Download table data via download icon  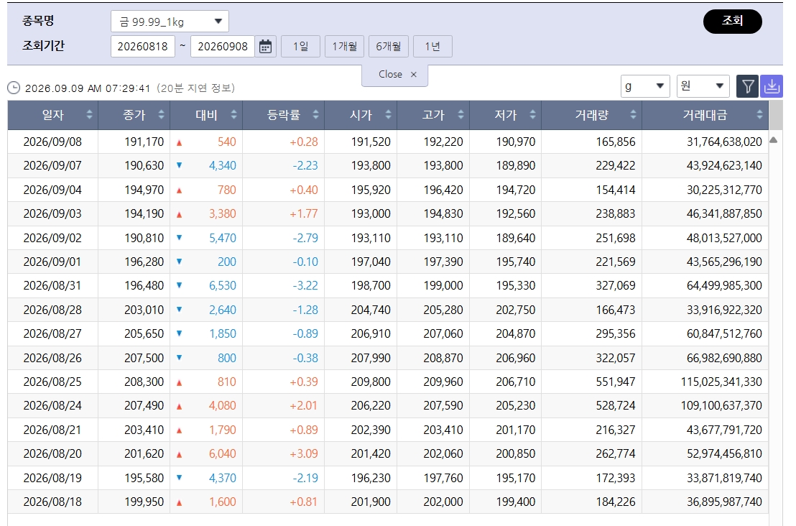click(x=772, y=86)
